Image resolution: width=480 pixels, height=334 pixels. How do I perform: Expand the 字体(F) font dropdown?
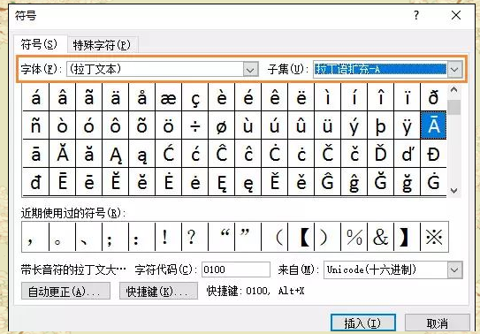coord(250,70)
